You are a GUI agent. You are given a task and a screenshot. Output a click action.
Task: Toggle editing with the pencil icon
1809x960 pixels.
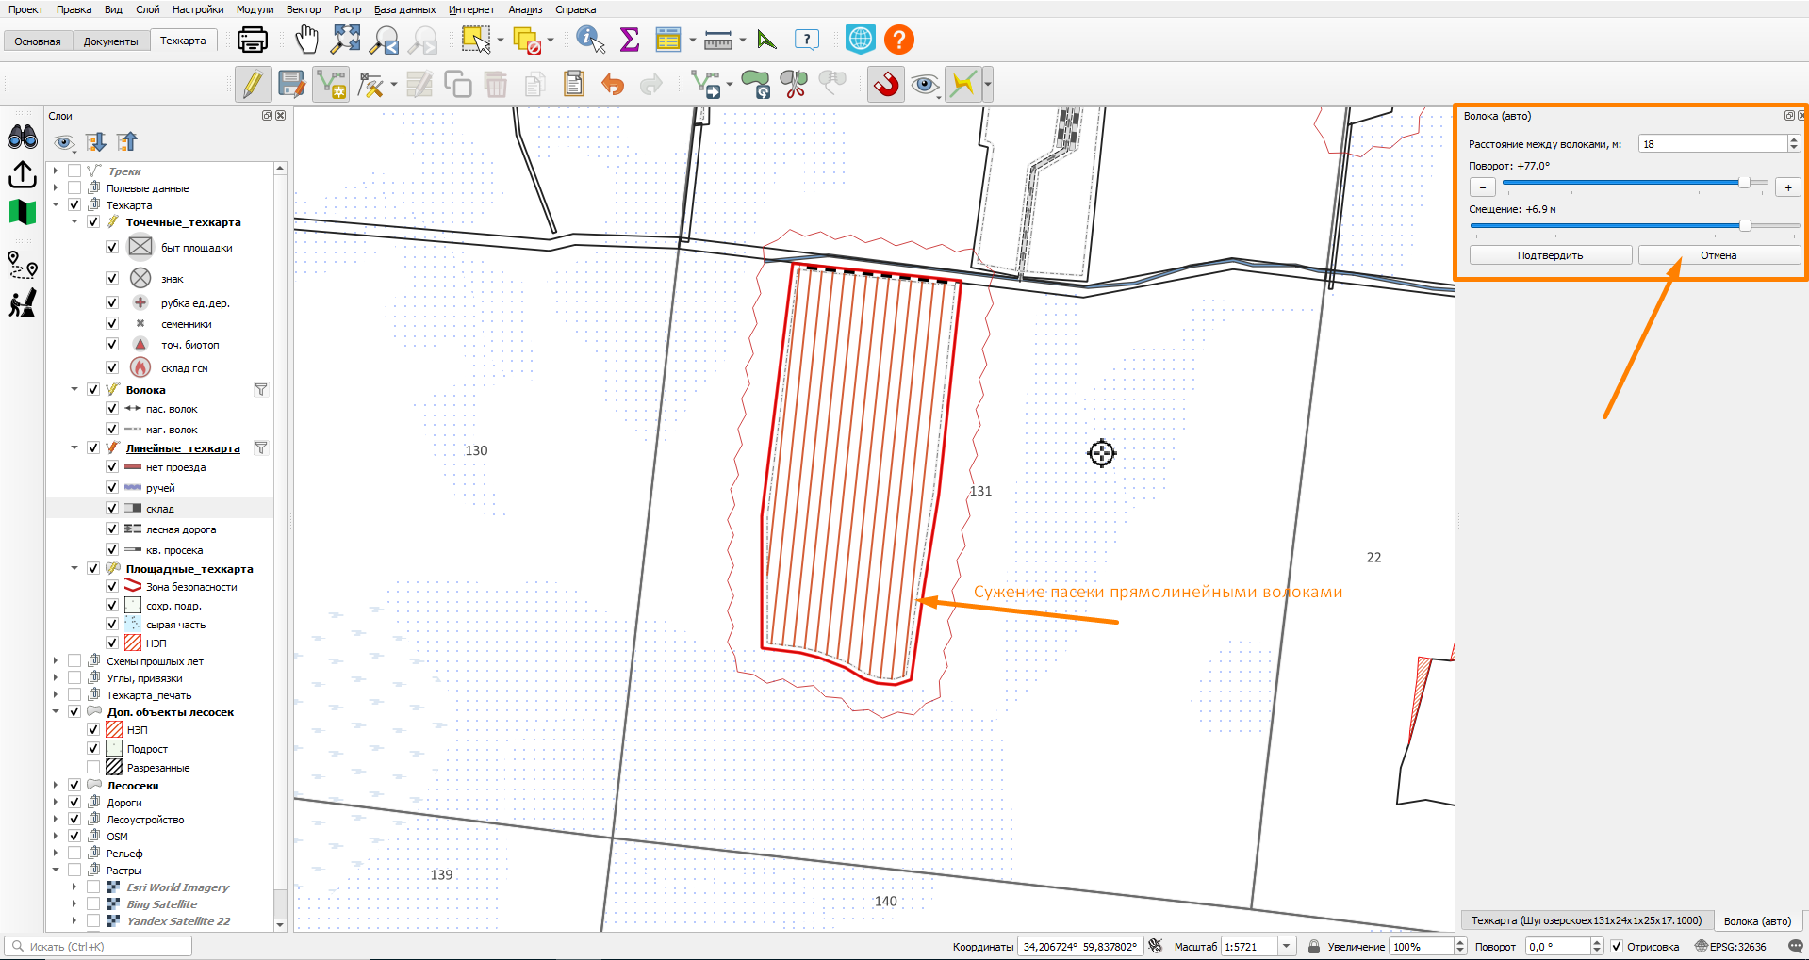pos(253,85)
